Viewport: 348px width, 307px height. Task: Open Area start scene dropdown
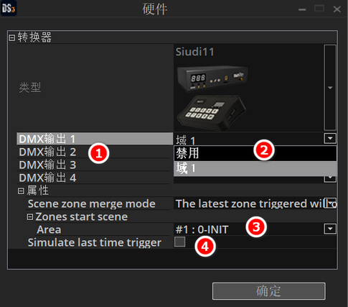pyautogui.click(x=330, y=229)
